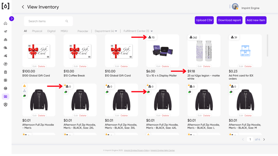The height and width of the screenshot is (156, 278).
Task: Go to the next inventory page
Action: pos(264,139)
